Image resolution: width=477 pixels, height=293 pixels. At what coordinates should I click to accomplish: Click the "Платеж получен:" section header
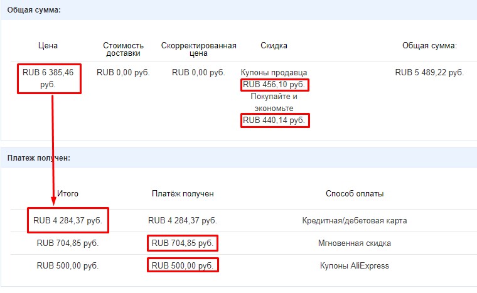point(39,157)
